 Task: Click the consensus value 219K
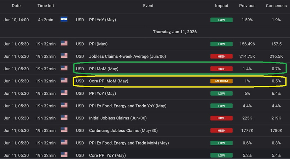[276, 118]
